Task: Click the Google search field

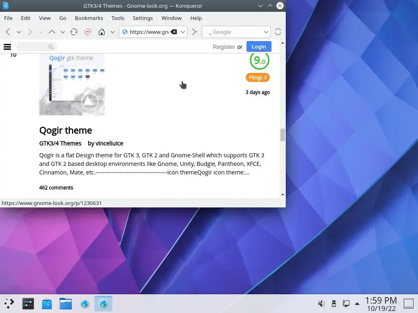Action: pos(236,32)
